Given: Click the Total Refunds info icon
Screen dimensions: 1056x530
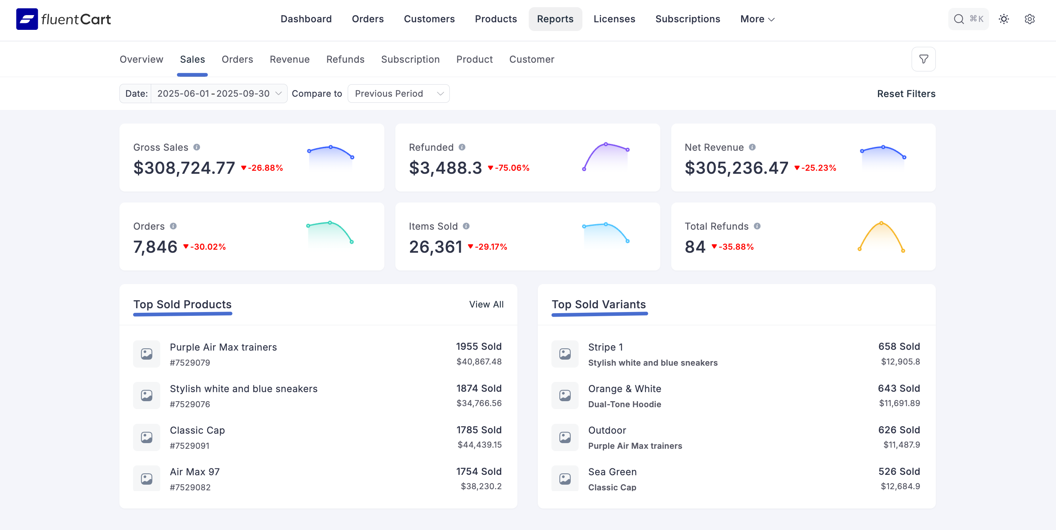Looking at the screenshot, I should point(757,226).
